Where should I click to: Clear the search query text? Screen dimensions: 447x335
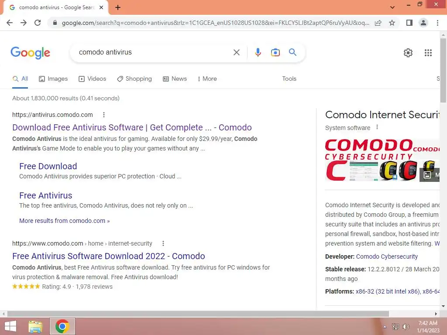236,52
